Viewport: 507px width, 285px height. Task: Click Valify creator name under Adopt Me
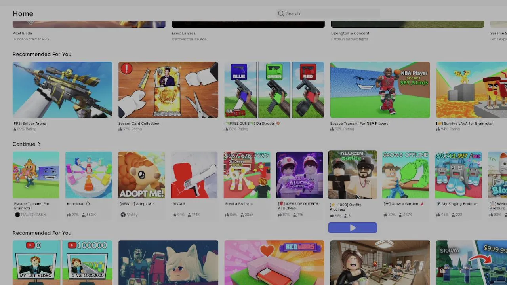(132, 215)
